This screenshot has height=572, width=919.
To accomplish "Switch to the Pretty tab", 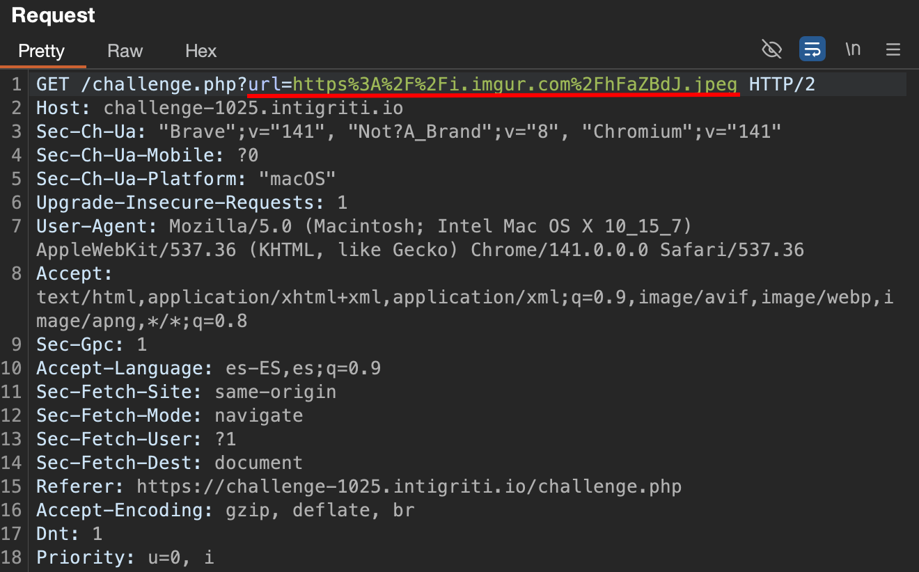I will coord(41,51).
